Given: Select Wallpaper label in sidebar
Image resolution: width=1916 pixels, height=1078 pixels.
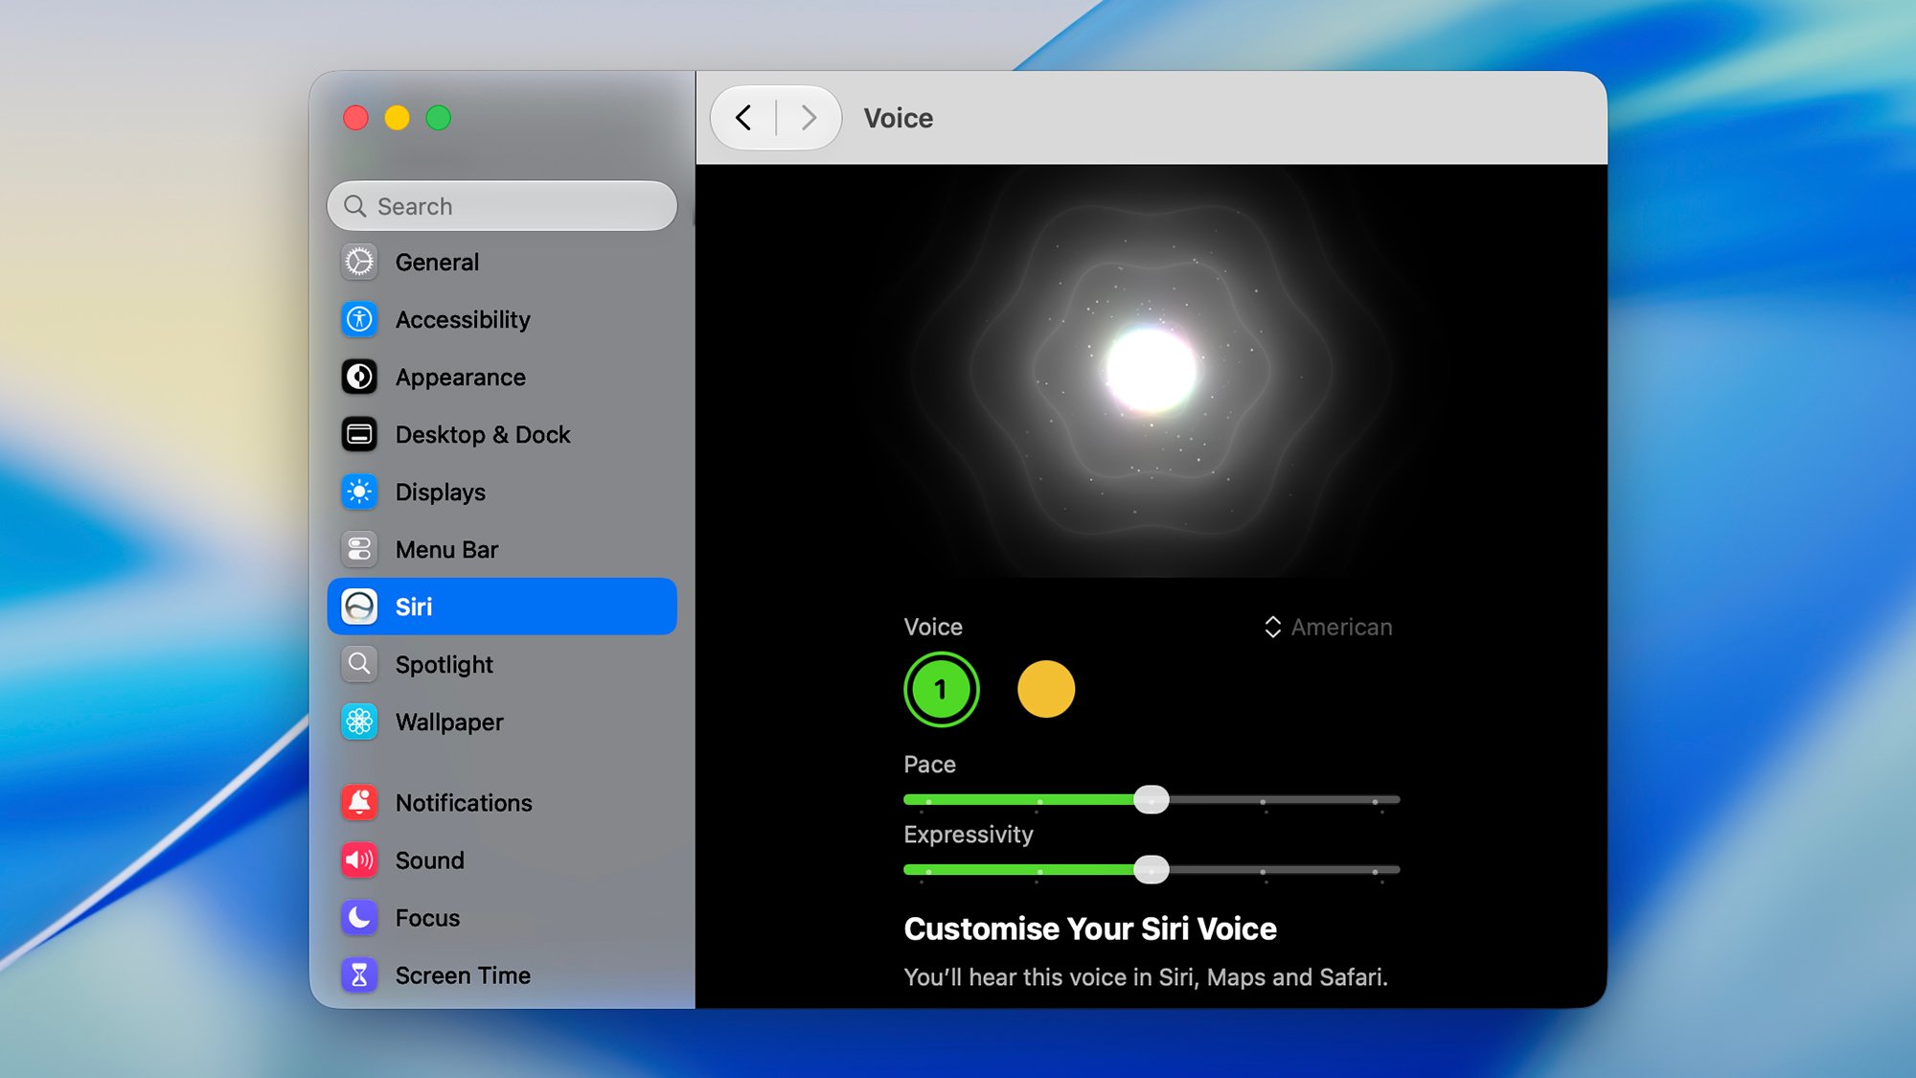Looking at the screenshot, I should click(449, 722).
